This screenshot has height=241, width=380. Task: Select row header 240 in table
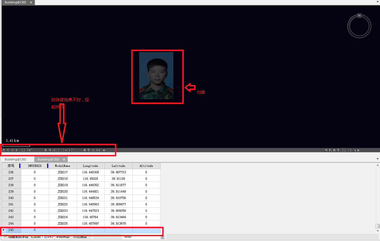click(x=11, y=198)
